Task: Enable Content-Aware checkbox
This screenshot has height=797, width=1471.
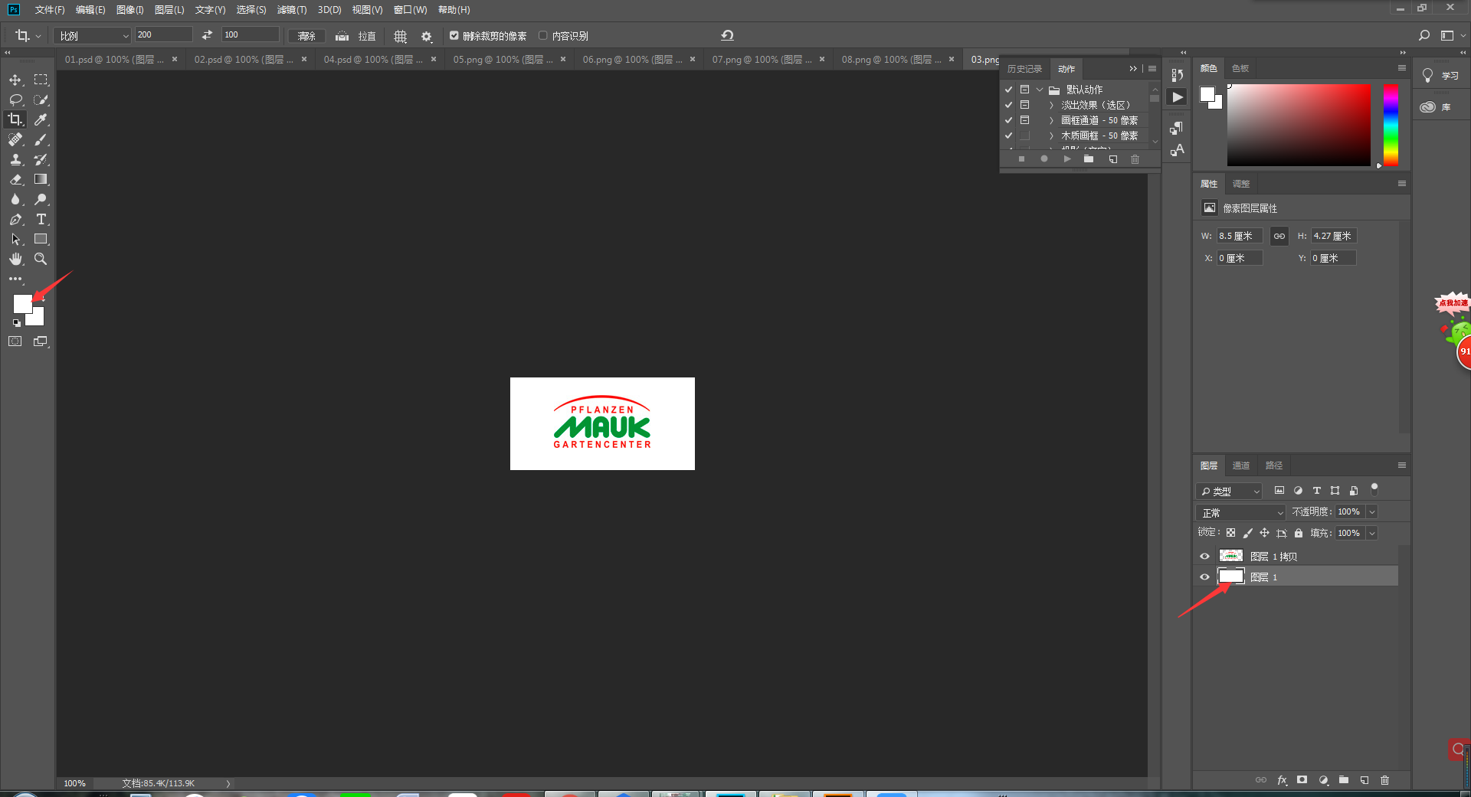Action: coord(543,35)
